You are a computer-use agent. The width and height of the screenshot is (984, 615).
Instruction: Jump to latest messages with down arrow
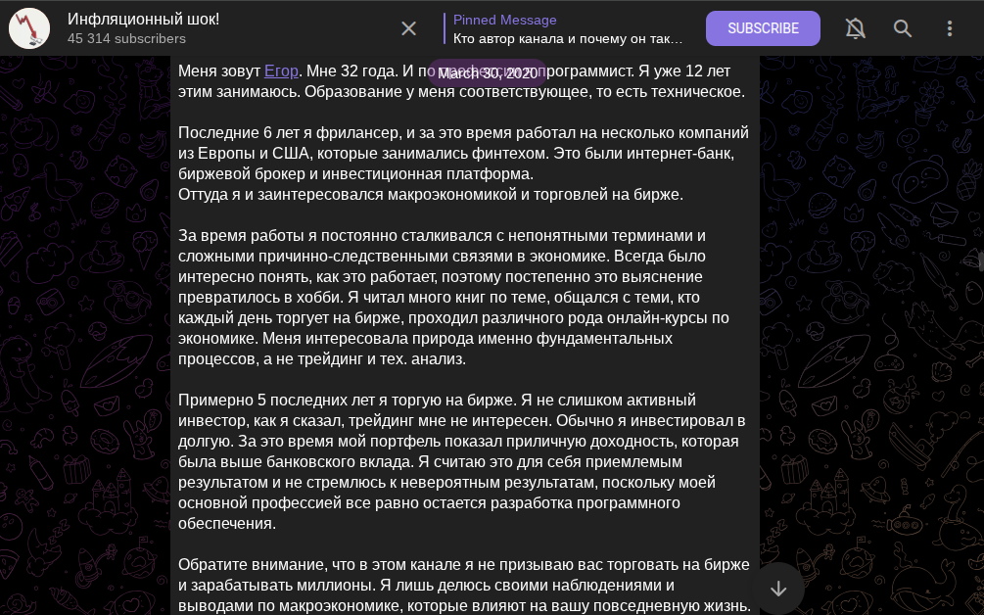coord(778,588)
